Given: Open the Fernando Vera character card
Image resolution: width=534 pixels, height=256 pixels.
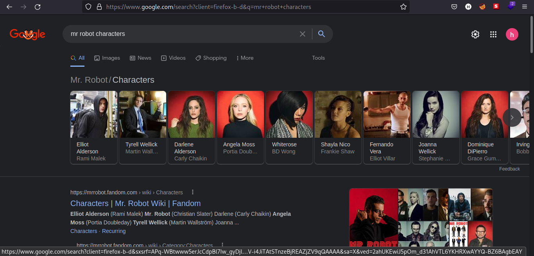Looking at the screenshot, I should pos(387,127).
